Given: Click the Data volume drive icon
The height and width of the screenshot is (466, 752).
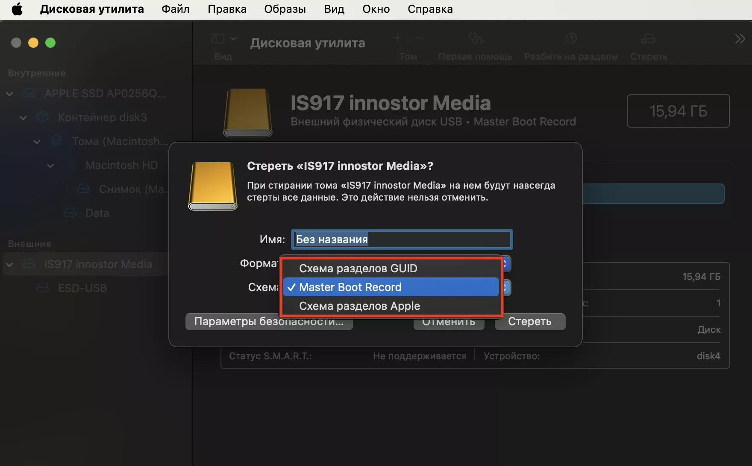Looking at the screenshot, I should [70, 212].
